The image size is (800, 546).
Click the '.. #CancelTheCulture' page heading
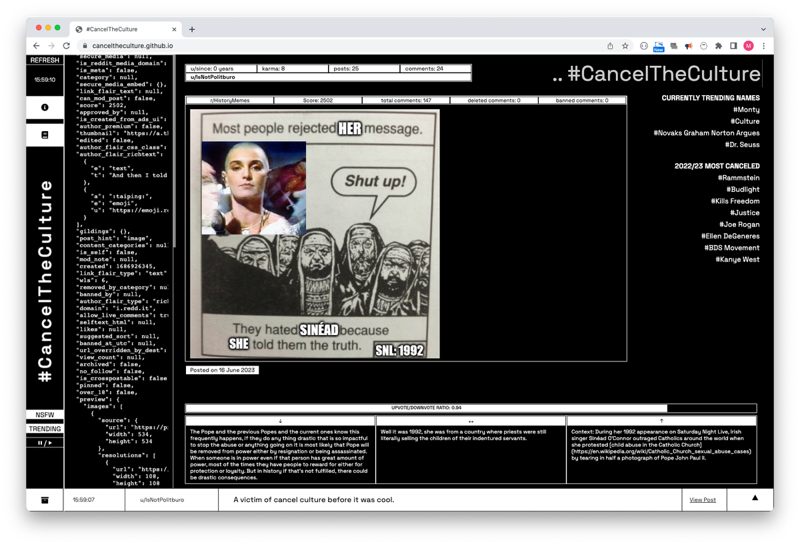(657, 74)
